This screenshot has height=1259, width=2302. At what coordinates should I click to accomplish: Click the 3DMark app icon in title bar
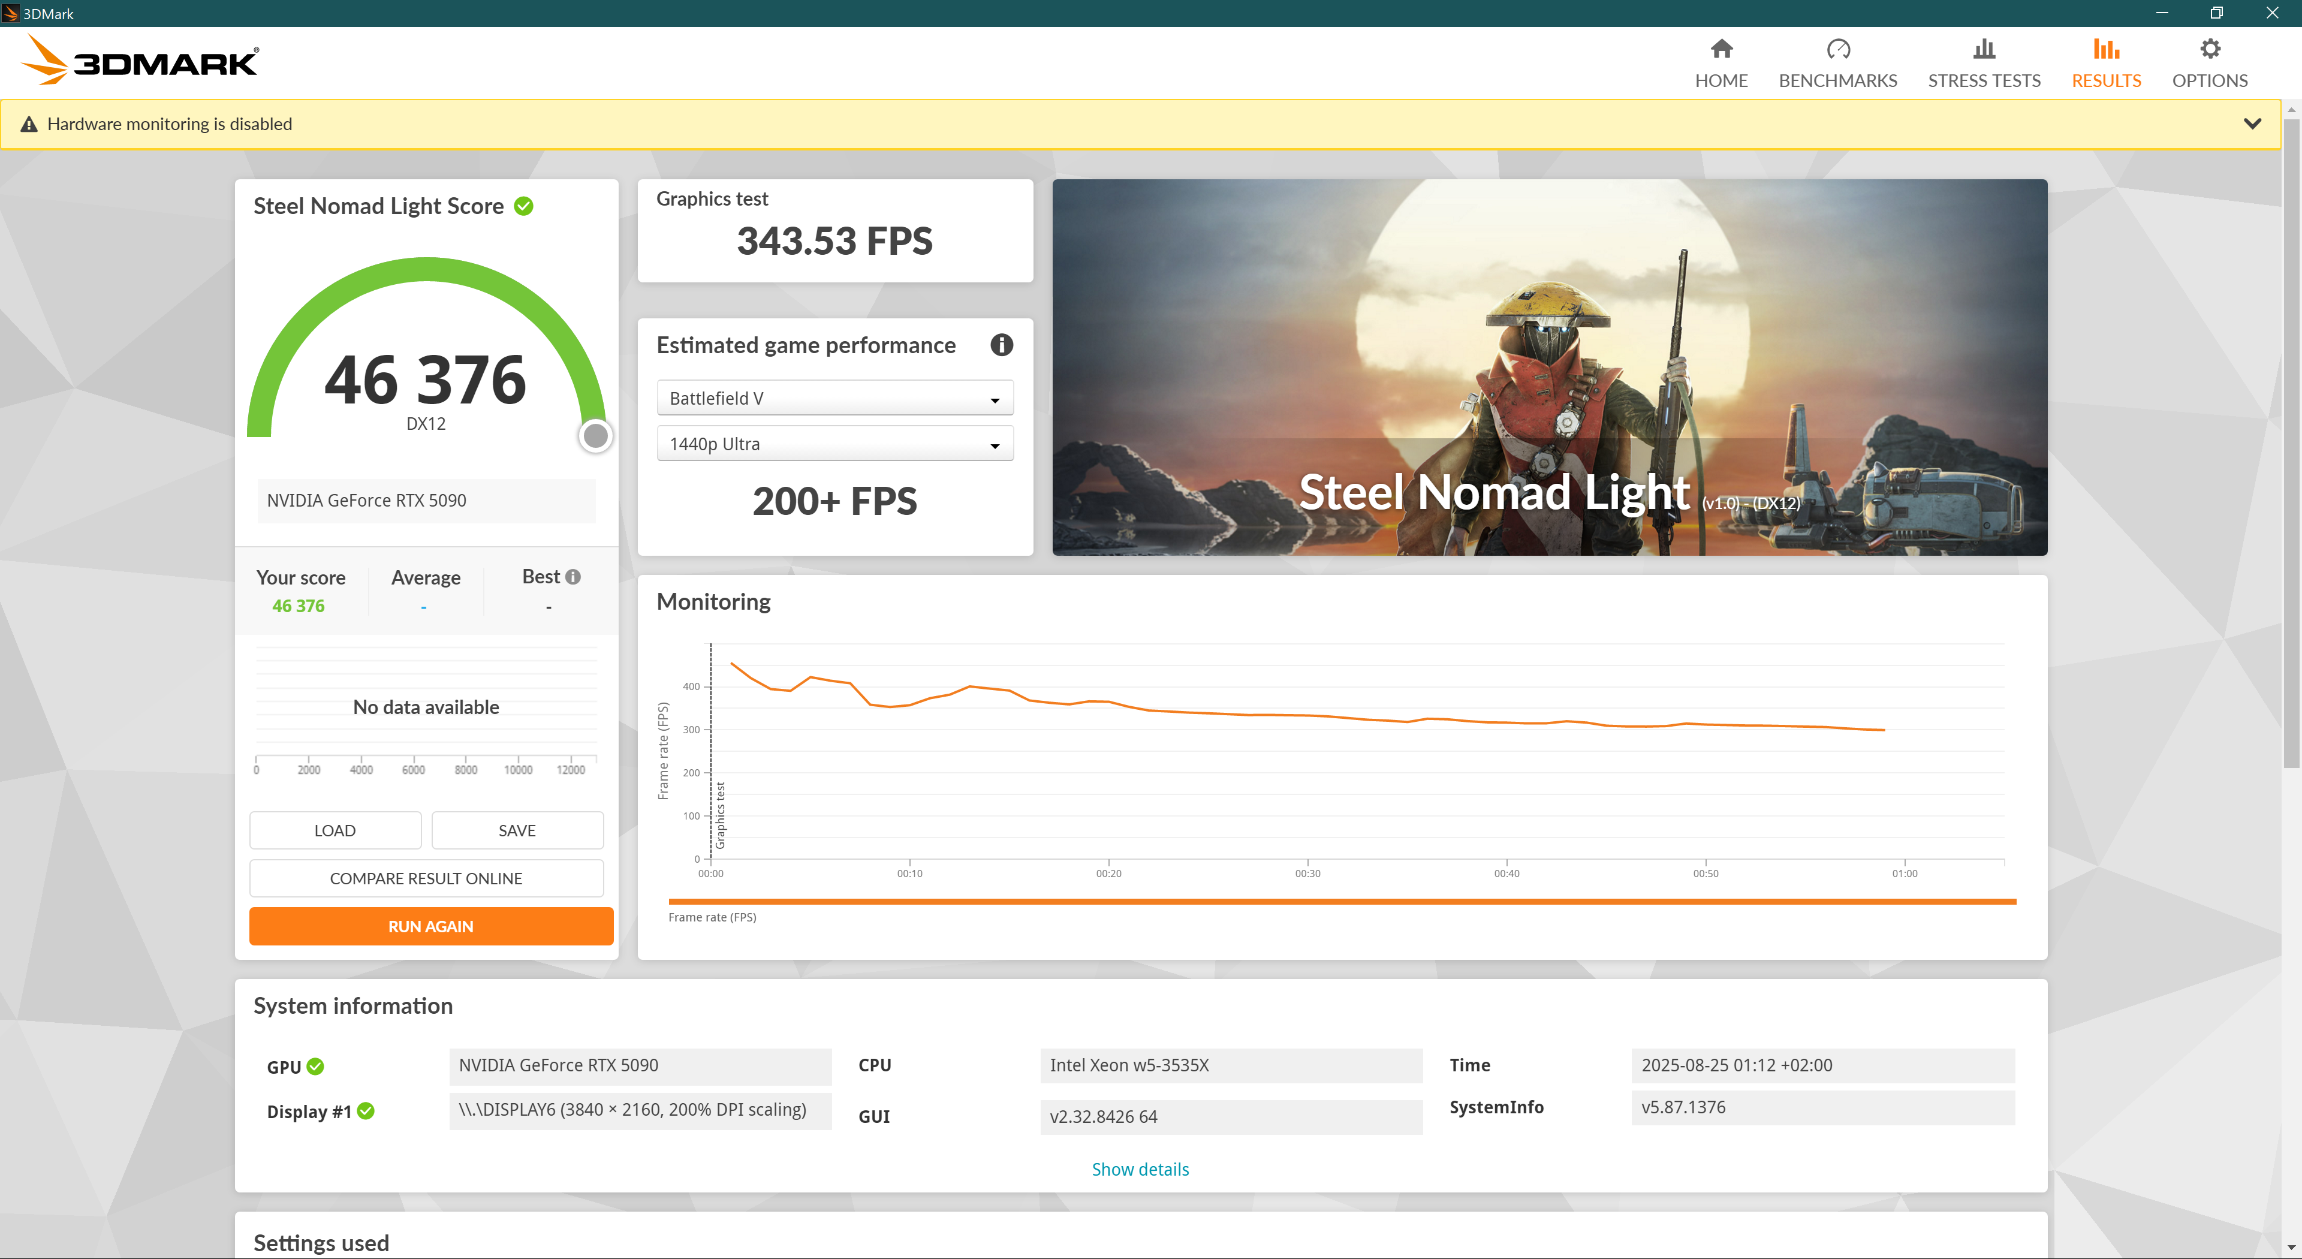coord(11,13)
